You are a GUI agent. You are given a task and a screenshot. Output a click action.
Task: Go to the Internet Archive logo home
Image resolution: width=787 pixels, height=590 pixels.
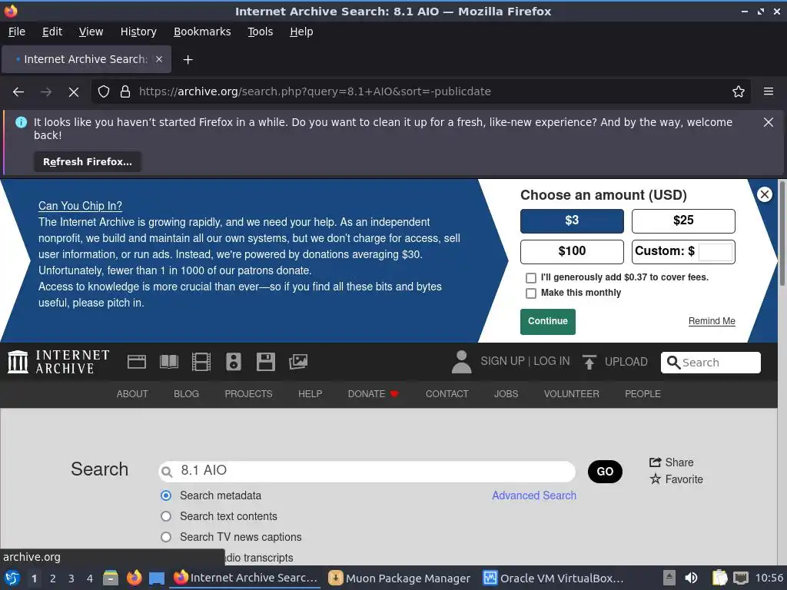click(58, 362)
